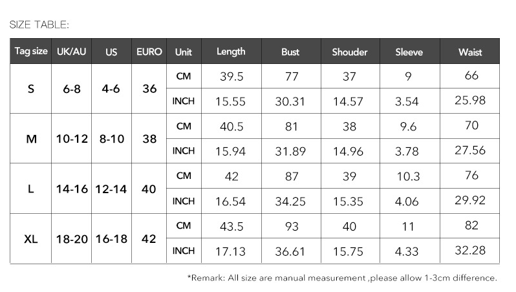The width and height of the screenshot is (516, 292).
Task: Select UK/AU size 10-12 cell
Action: [71, 139]
